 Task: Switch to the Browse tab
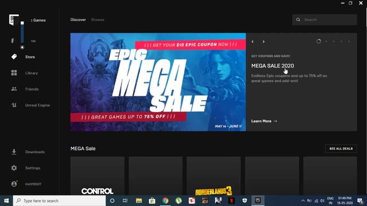pos(98,19)
